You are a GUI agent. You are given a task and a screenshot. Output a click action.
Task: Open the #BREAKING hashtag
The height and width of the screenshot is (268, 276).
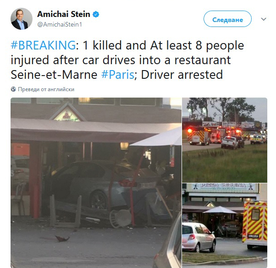pyautogui.click(x=43, y=45)
